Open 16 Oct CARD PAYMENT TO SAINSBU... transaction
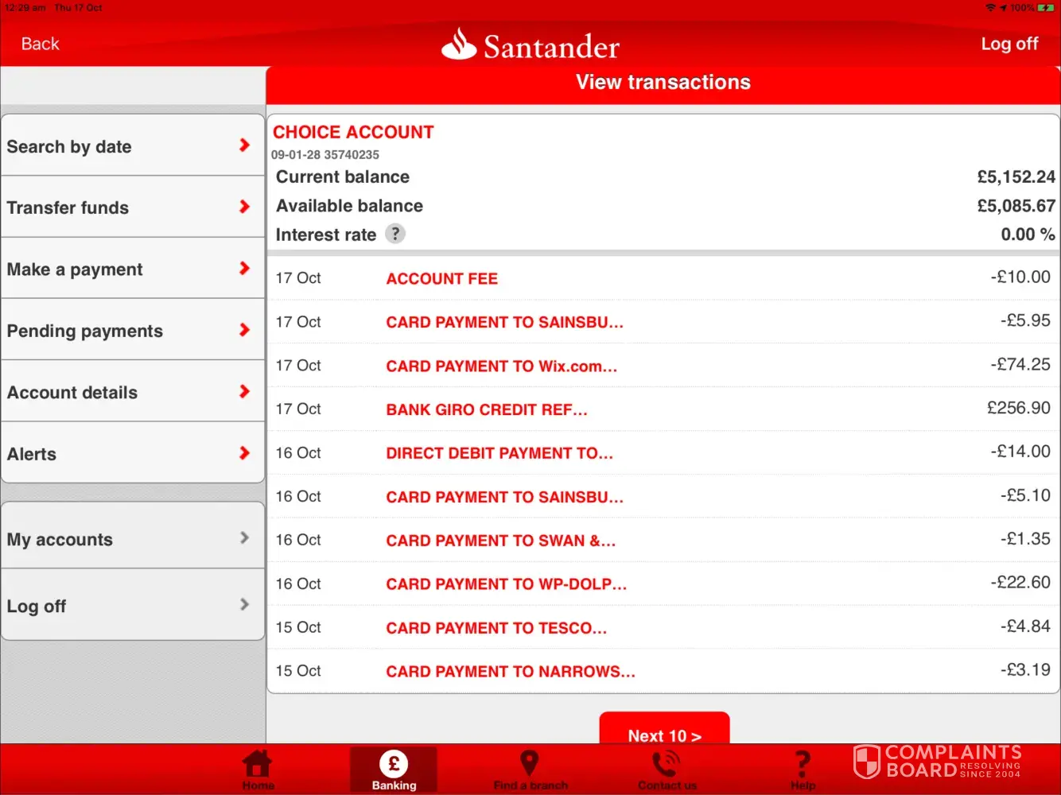 coord(663,497)
